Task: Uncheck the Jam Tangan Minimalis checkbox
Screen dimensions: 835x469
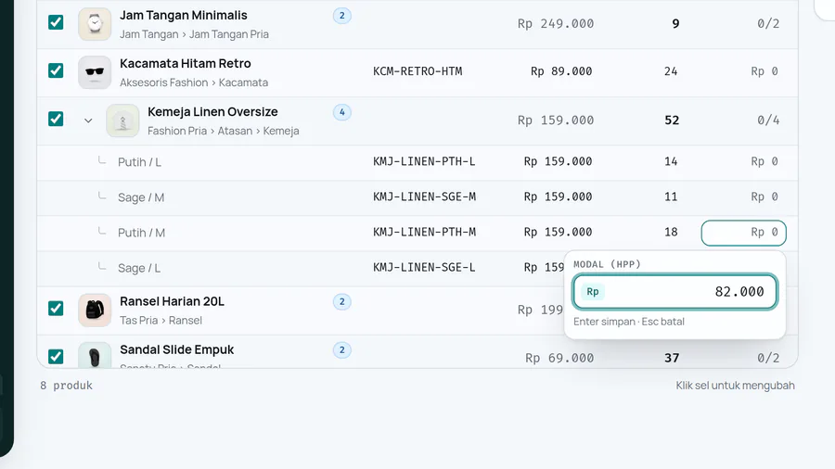Action: 56,22
